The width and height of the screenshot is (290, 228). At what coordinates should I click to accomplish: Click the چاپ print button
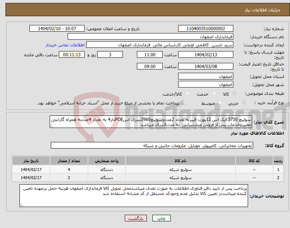click(161, 218)
